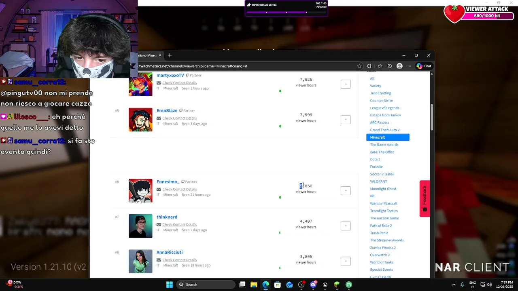Select Counter-Strike game filter
Image resolution: width=518 pixels, height=291 pixels.
click(381, 100)
